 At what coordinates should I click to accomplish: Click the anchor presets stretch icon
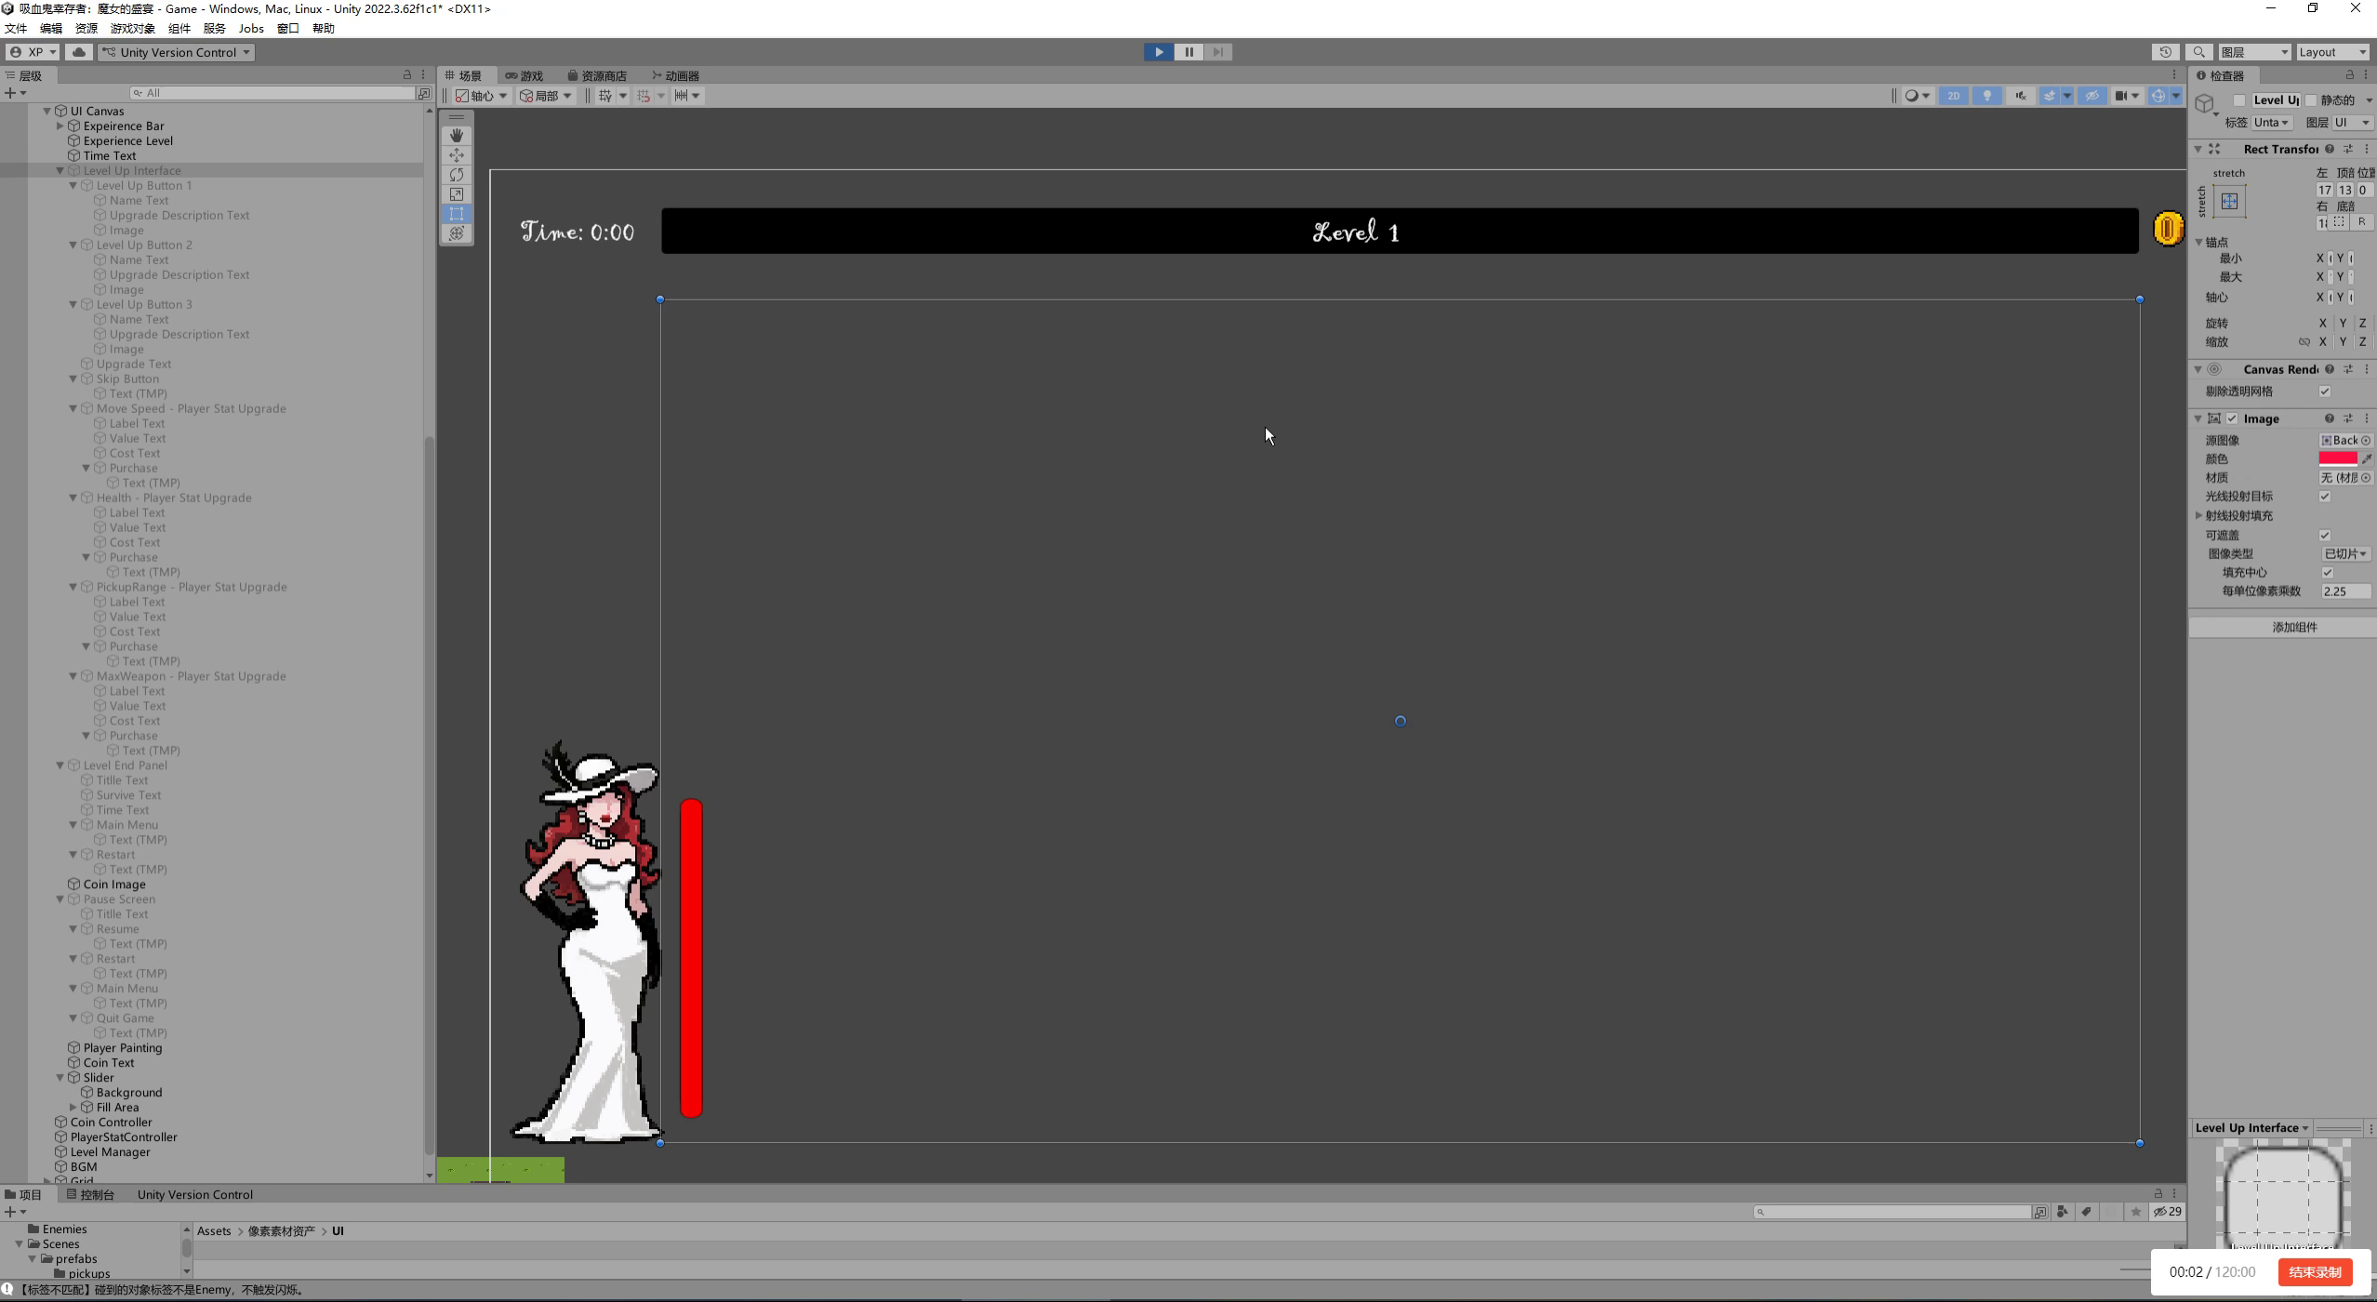pos(2229,201)
